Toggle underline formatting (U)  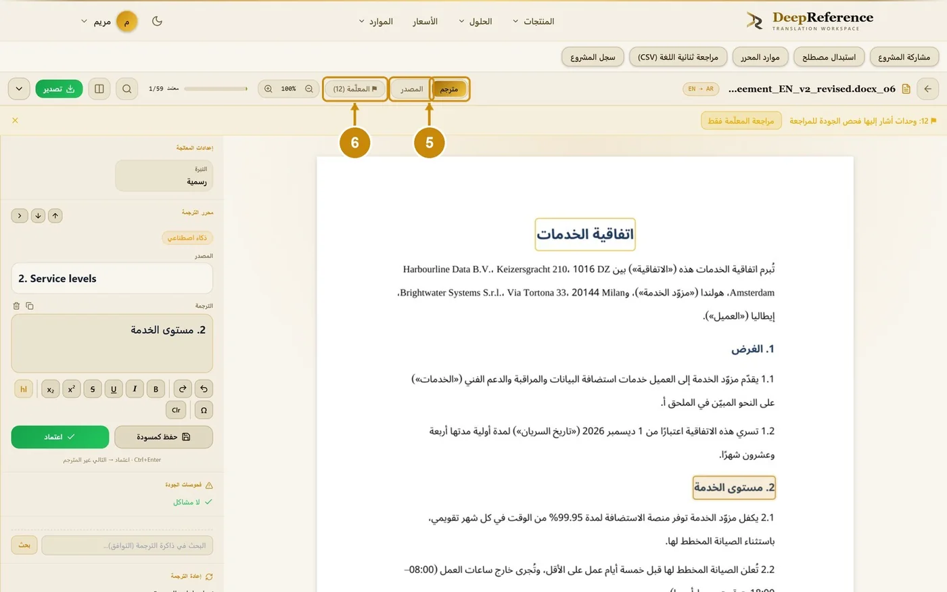(114, 389)
